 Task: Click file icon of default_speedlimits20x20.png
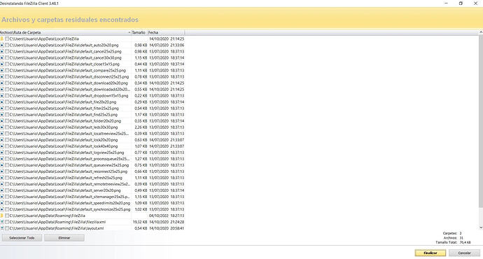click(2, 203)
